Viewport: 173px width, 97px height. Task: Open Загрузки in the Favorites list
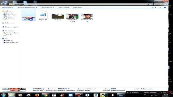[10, 13]
